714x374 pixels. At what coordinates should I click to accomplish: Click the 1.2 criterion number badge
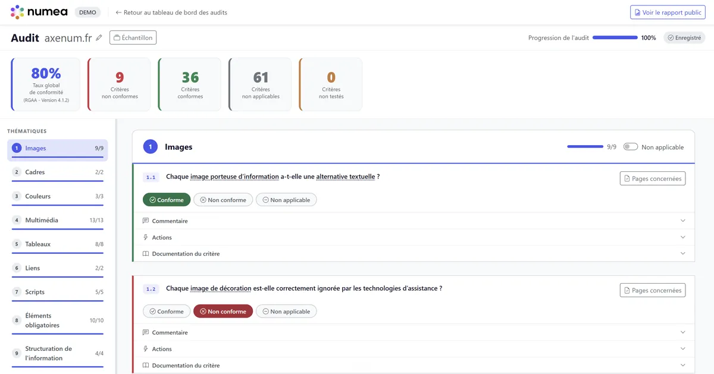pyautogui.click(x=151, y=289)
